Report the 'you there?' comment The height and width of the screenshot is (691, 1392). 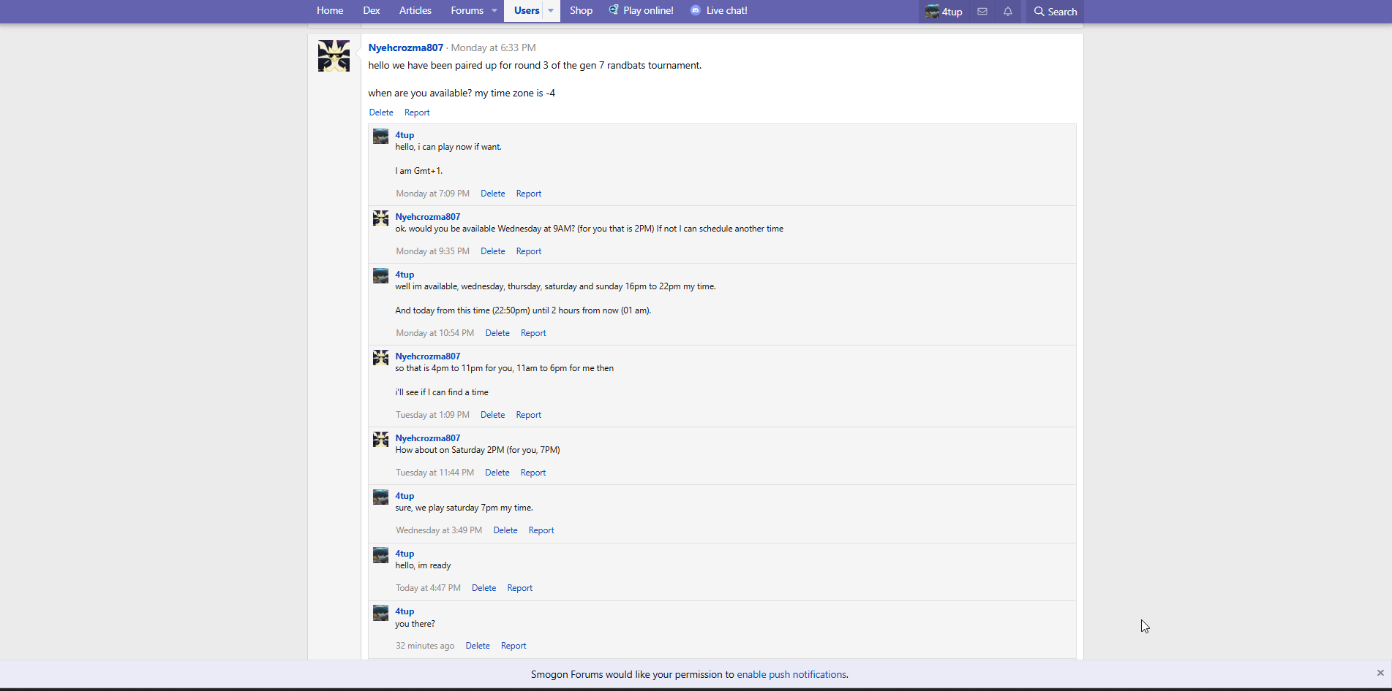pos(513,646)
